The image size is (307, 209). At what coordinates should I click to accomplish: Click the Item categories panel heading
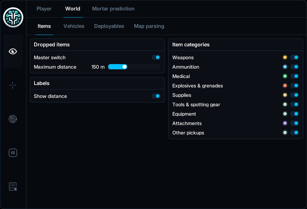pyautogui.click(x=191, y=45)
